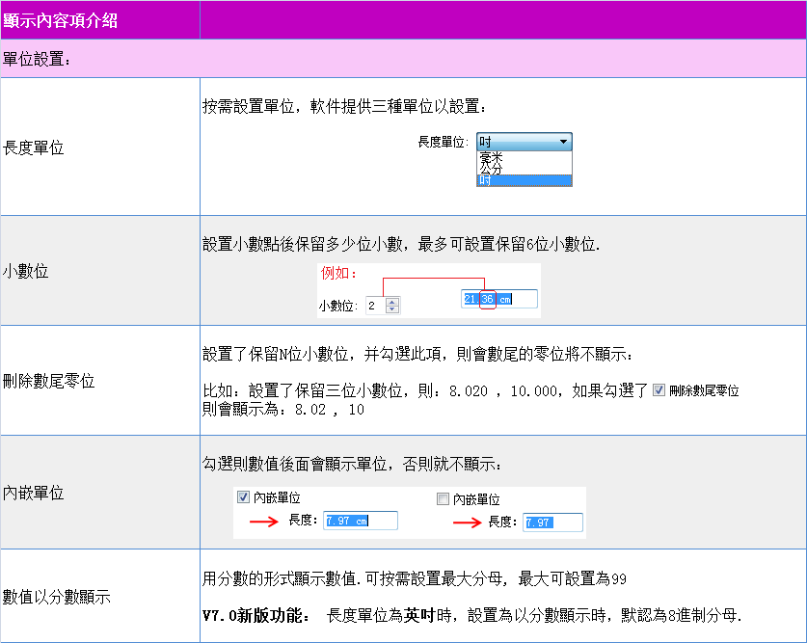Enable the unchecked 內嵌單位 checkbox

point(444,499)
